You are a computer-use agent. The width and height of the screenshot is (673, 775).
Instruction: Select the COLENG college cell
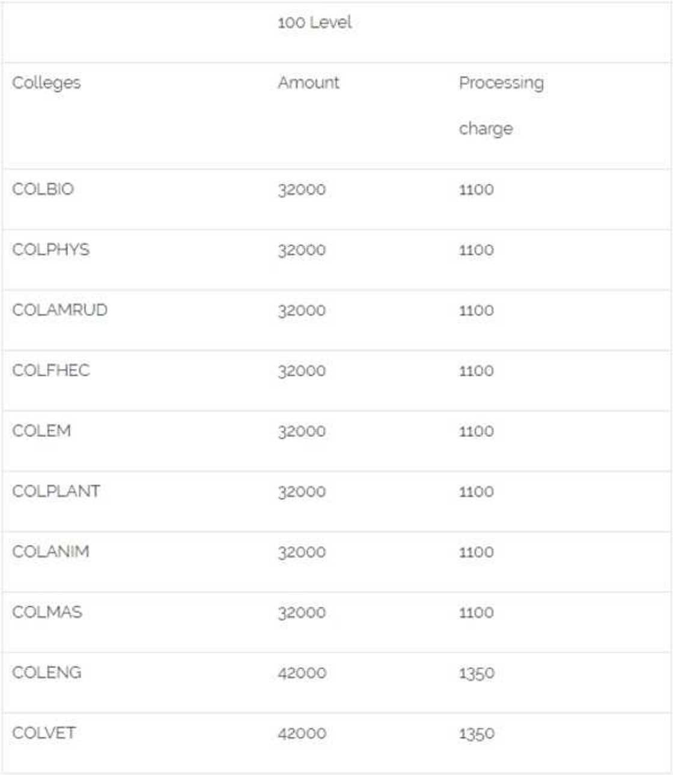pyautogui.click(x=47, y=672)
